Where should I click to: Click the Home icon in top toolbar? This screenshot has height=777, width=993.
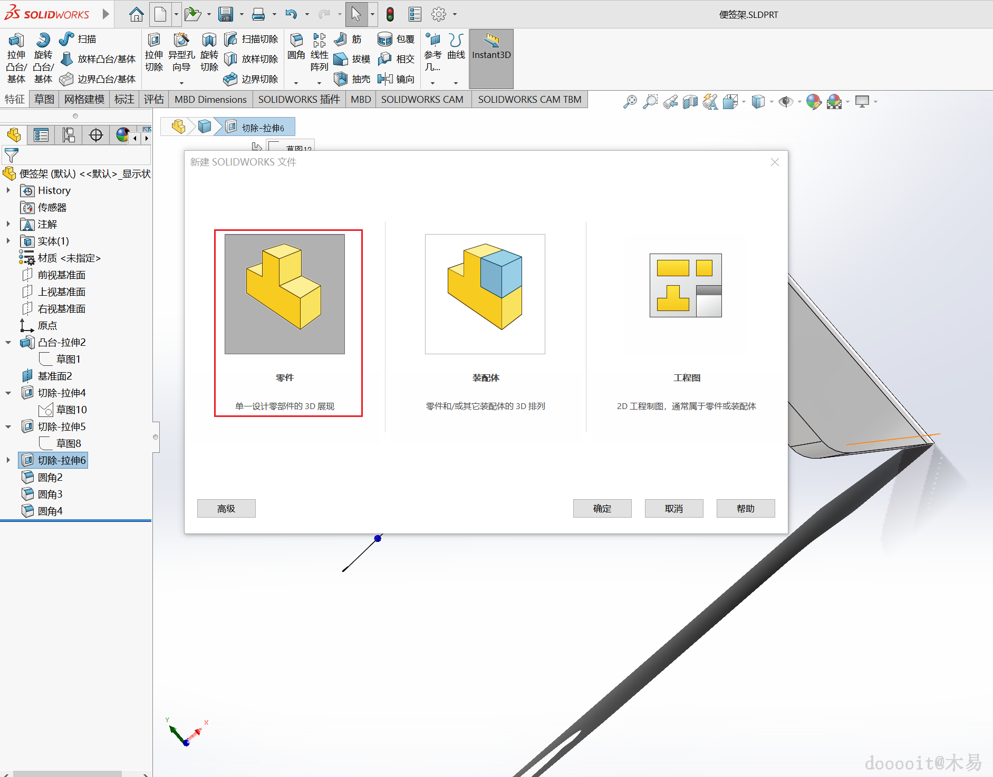click(136, 15)
